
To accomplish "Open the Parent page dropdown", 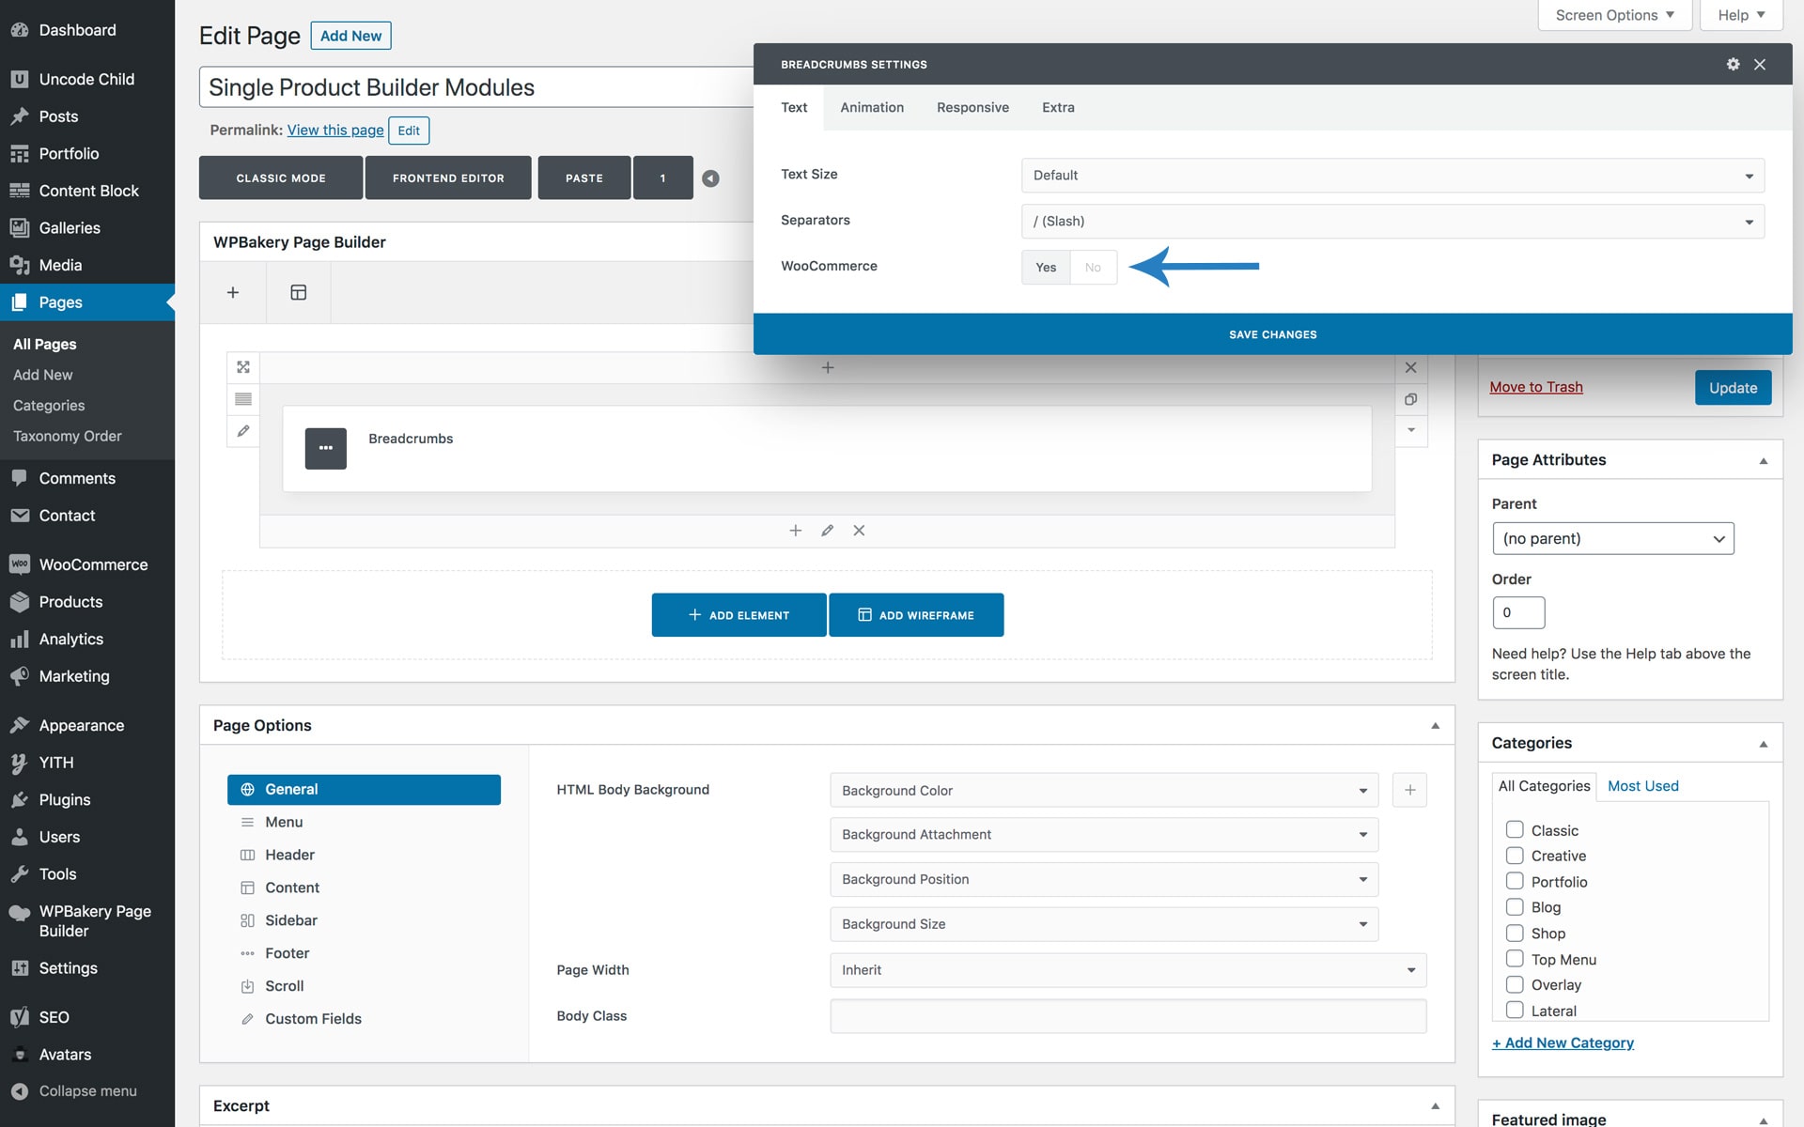I will [x=1612, y=539].
